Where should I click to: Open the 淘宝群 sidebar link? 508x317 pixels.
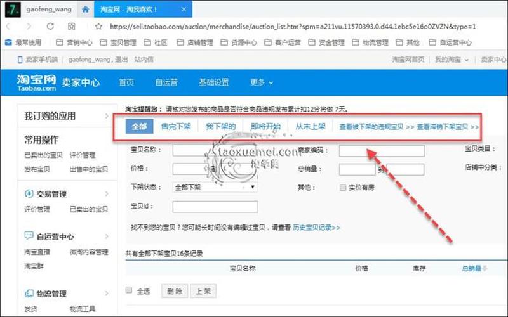coord(34,266)
